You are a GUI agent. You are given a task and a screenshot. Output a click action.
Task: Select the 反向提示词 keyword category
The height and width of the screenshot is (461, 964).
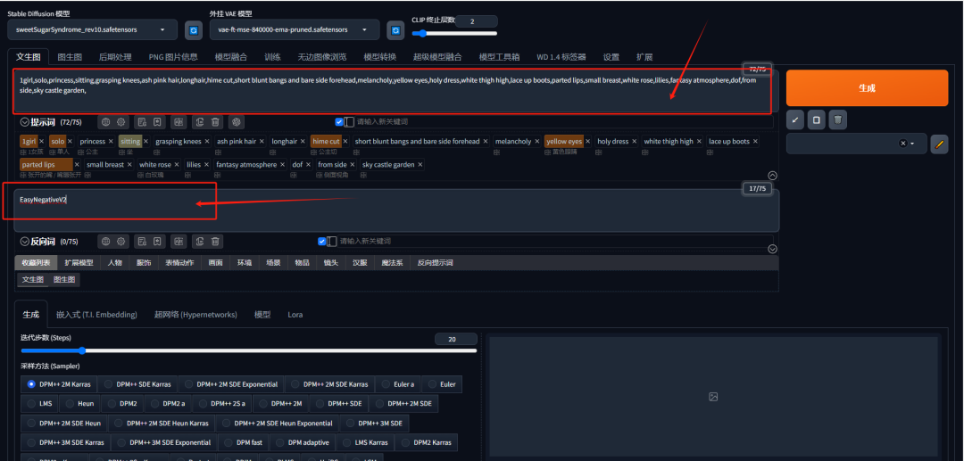click(435, 263)
